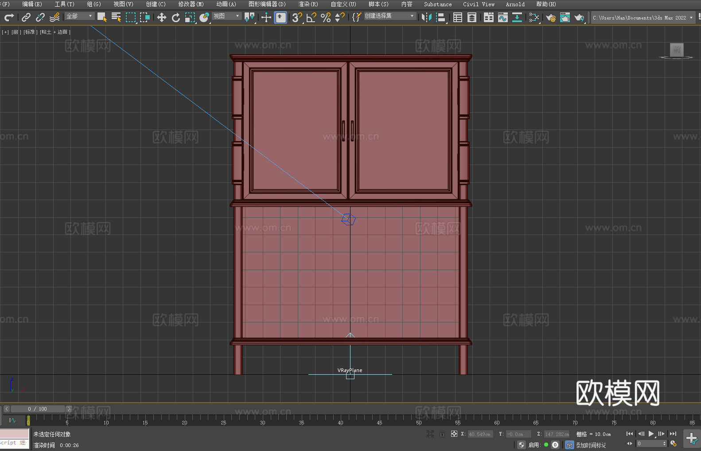The height and width of the screenshot is (451, 701).
Task: Click the X coordinate field
Action: click(480, 434)
